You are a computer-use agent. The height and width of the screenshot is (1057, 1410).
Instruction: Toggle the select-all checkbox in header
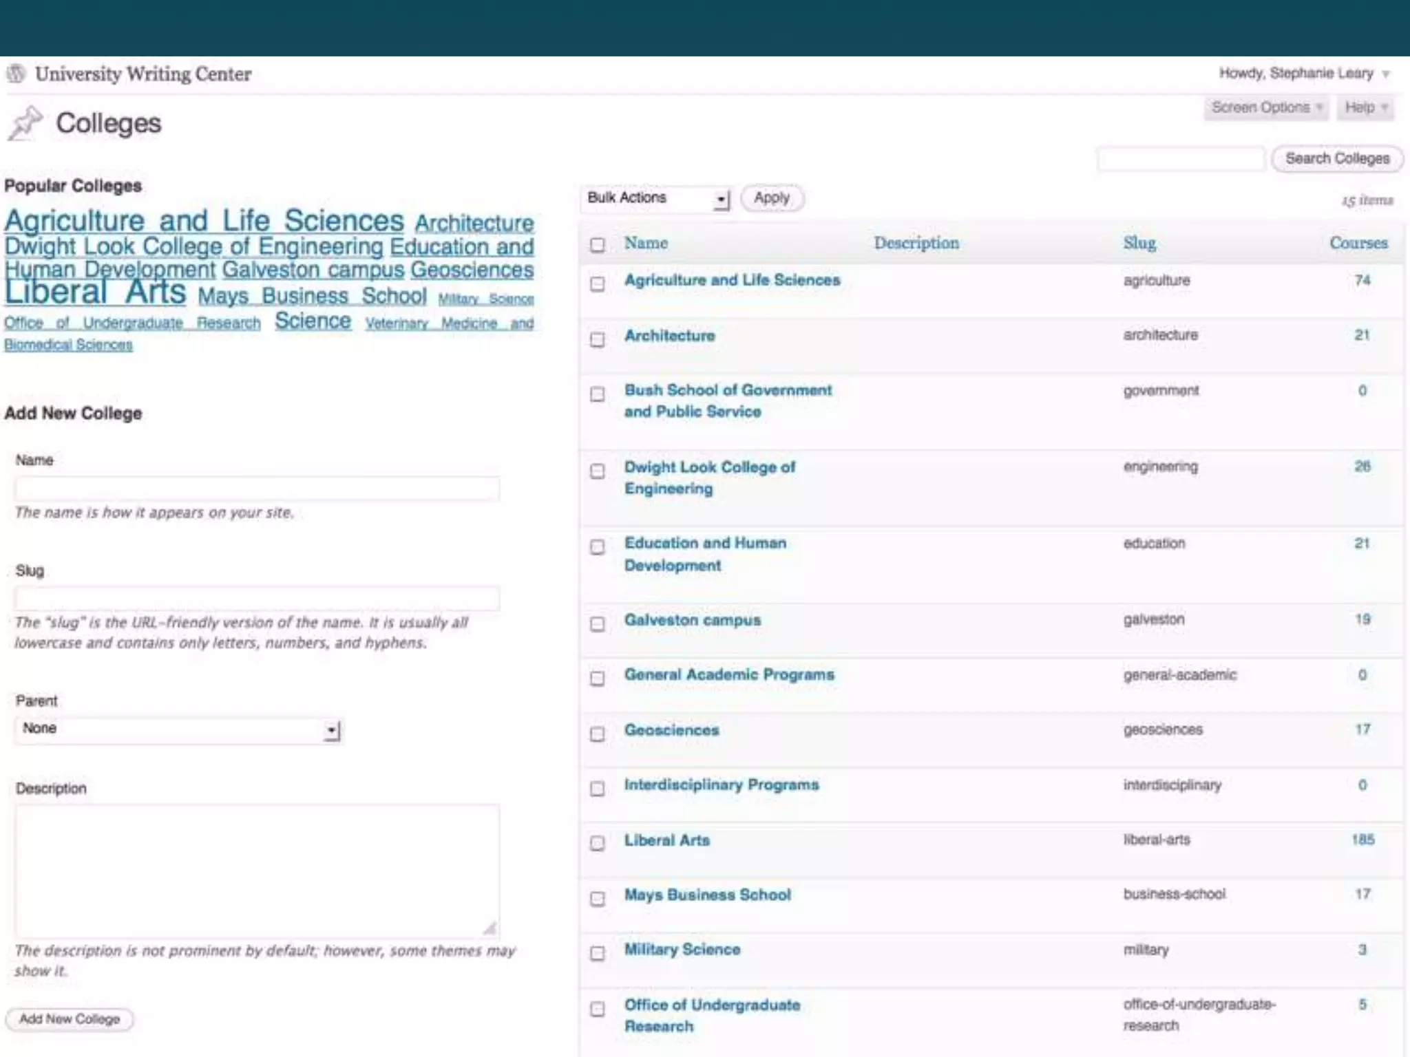[598, 244]
